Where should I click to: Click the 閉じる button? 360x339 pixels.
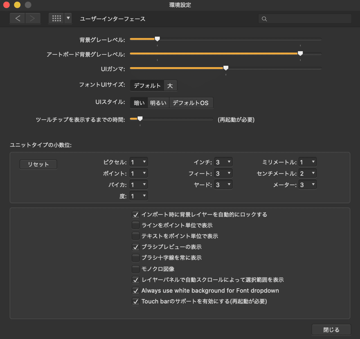point(331,330)
